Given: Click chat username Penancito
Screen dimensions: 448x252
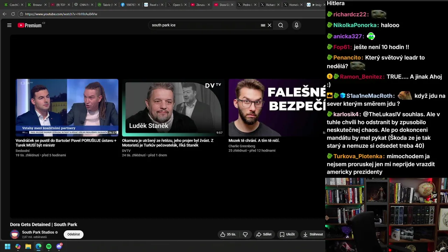Looking at the screenshot, I should (x=348, y=57).
